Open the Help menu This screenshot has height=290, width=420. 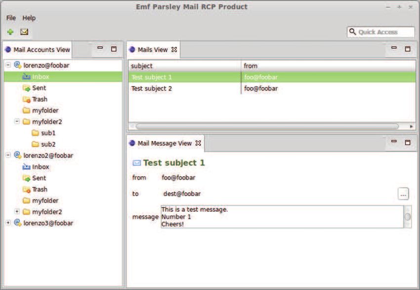29,18
